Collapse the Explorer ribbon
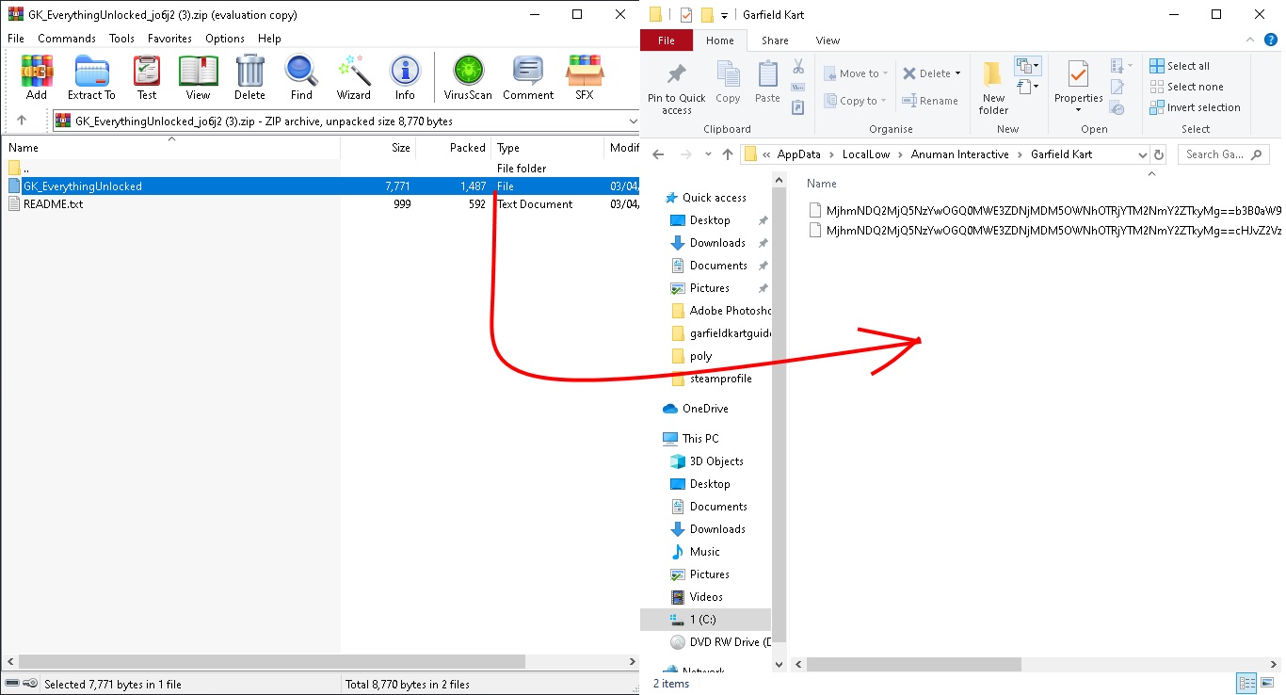Screen dimensions: 1286x695 [x=1249, y=40]
